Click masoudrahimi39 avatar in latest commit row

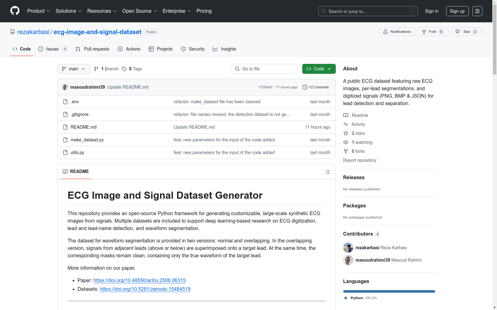point(65,87)
